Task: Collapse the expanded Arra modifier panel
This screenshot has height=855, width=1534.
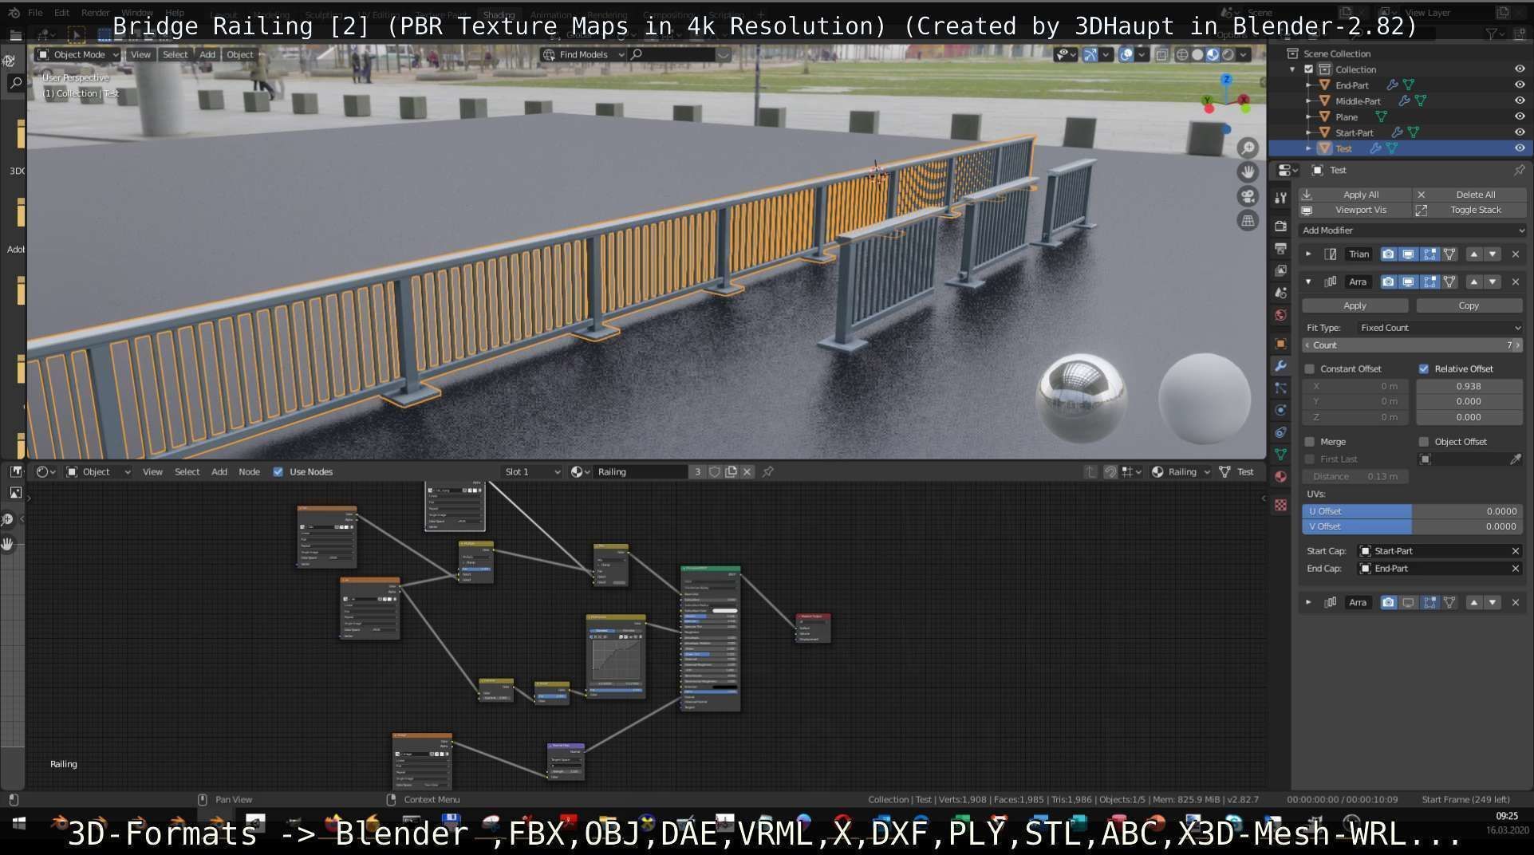Action: pyautogui.click(x=1308, y=282)
